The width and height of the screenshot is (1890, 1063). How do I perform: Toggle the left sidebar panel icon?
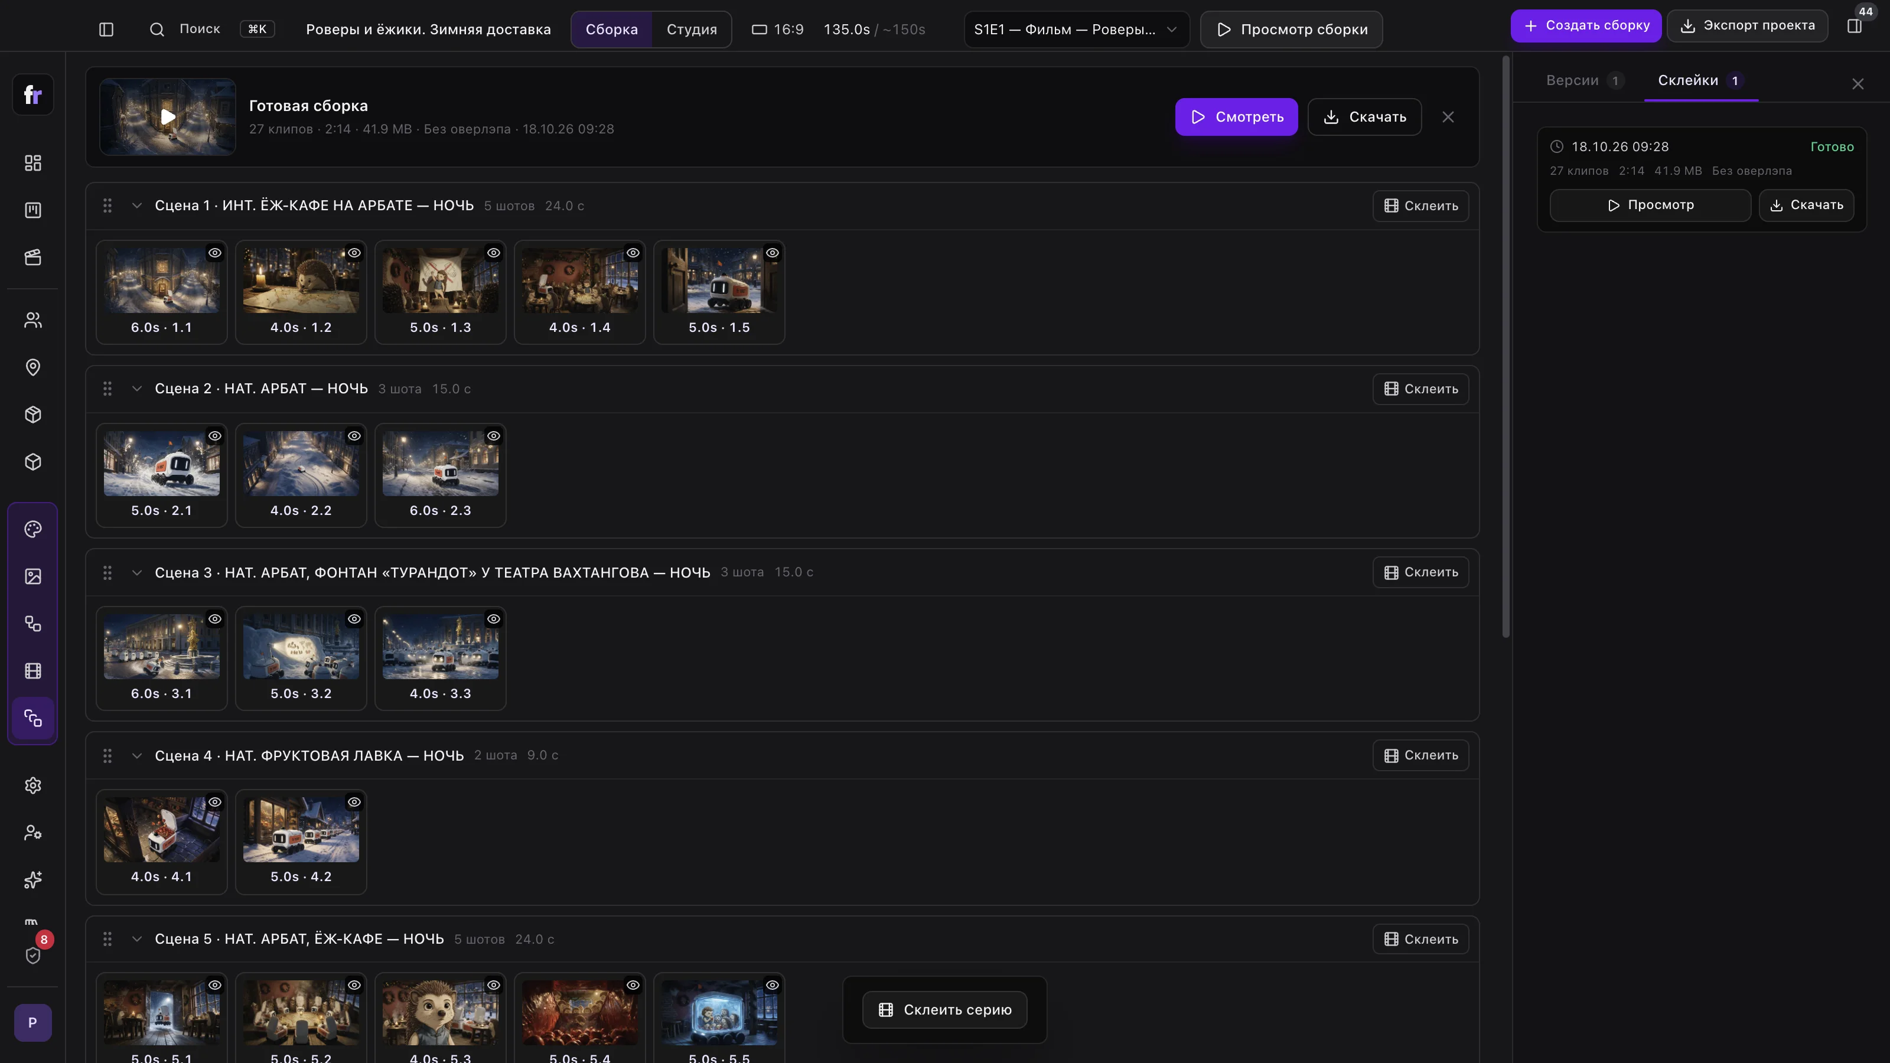[106, 30]
